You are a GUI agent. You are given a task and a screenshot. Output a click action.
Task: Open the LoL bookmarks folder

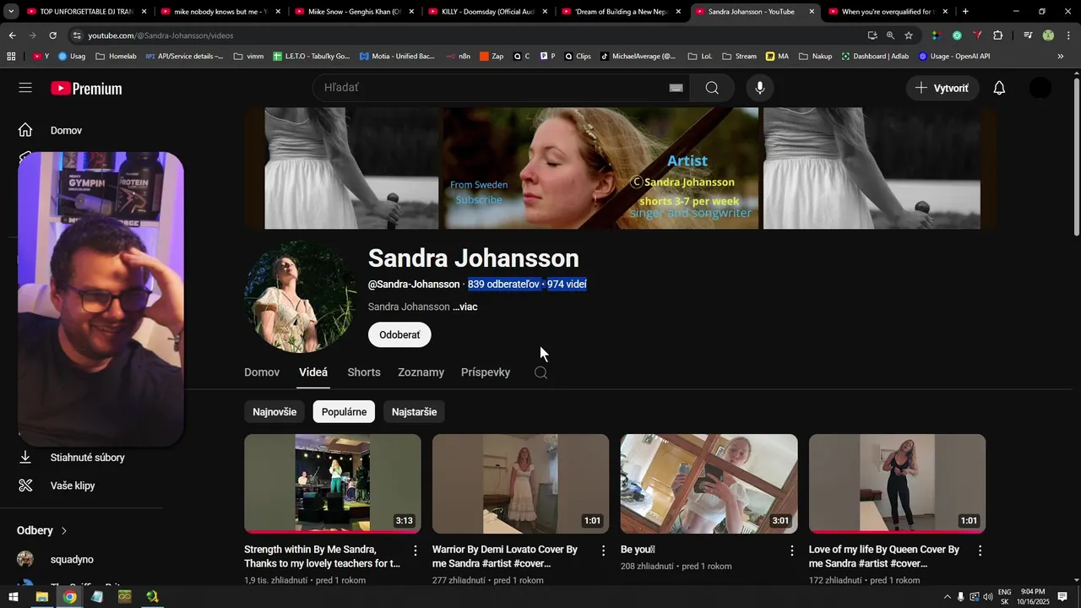[x=701, y=57]
